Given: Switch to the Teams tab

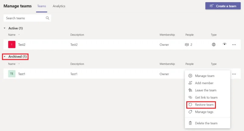Looking at the screenshot, I should pyautogui.click(x=41, y=6).
